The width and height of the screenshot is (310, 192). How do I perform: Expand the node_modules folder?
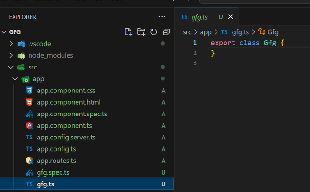11,55
